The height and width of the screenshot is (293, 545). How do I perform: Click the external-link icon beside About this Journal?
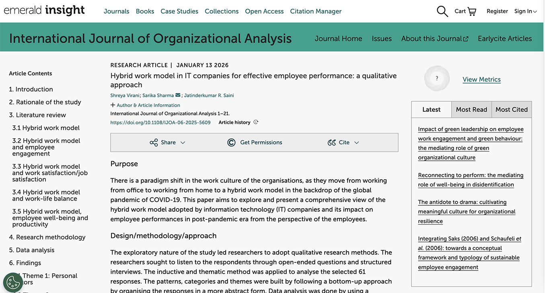tap(466, 38)
